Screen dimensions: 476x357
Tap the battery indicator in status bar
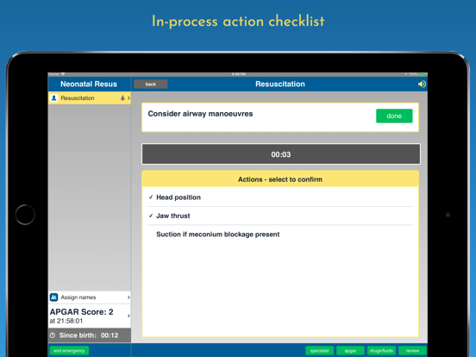pos(422,74)
